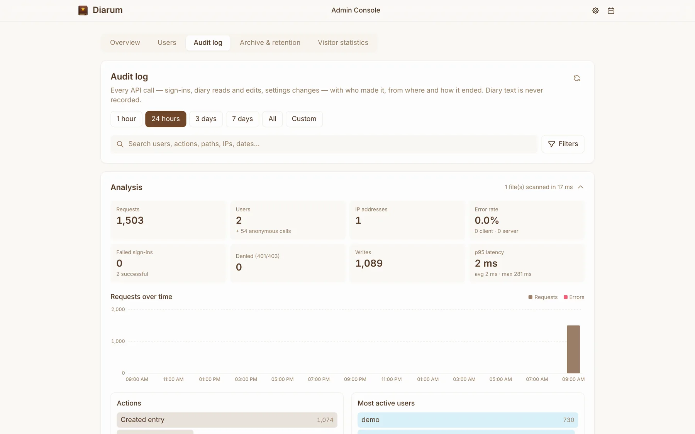The height and width of the screenshot is (434, 695).
Task: Select the 3 days time range
Action: [206, 119]
